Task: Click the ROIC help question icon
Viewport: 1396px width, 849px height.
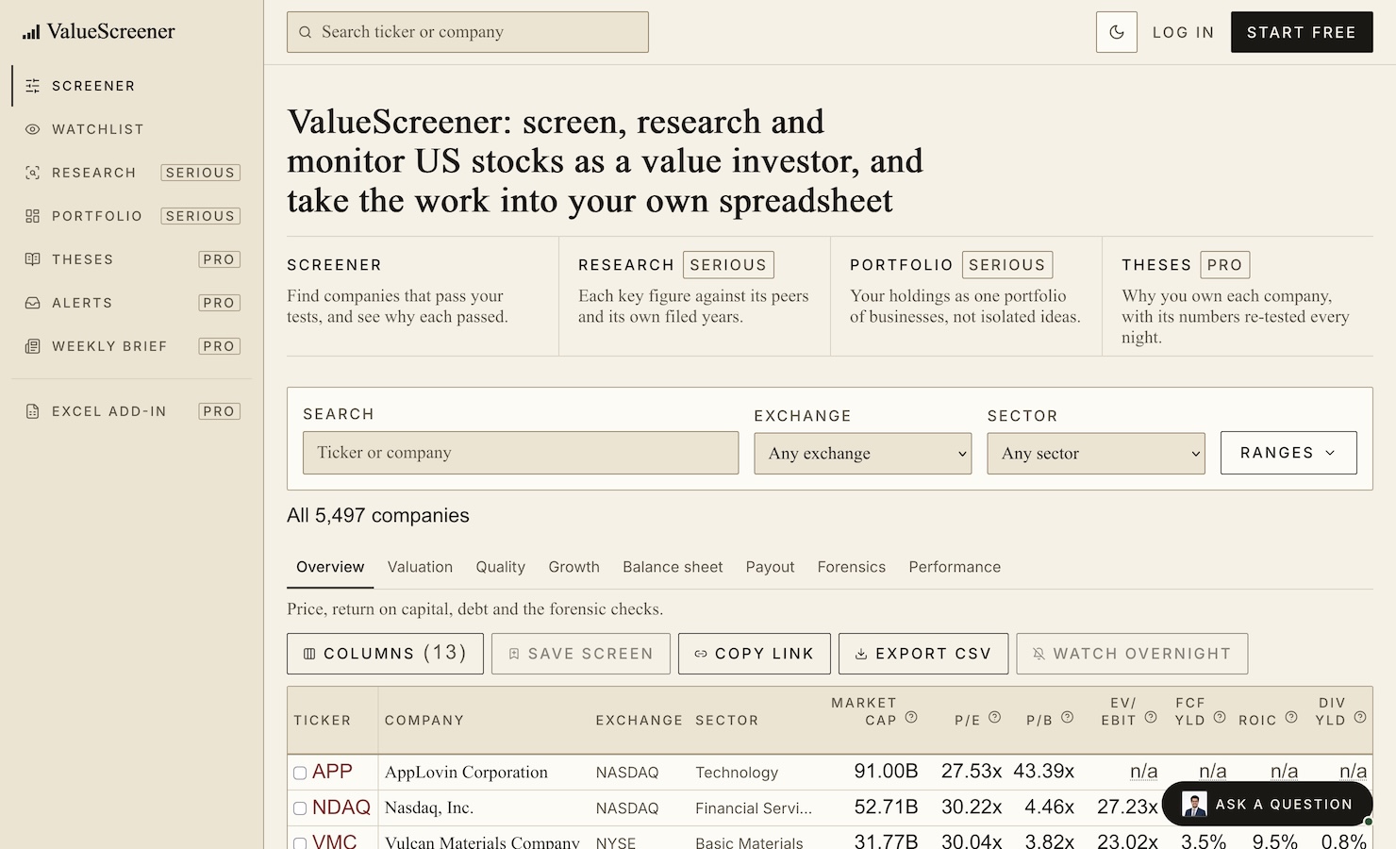Action: click(1291, 717)
